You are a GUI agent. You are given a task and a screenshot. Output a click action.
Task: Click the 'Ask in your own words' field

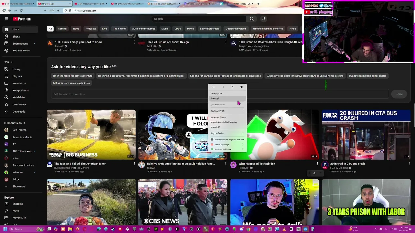point(220,94)
